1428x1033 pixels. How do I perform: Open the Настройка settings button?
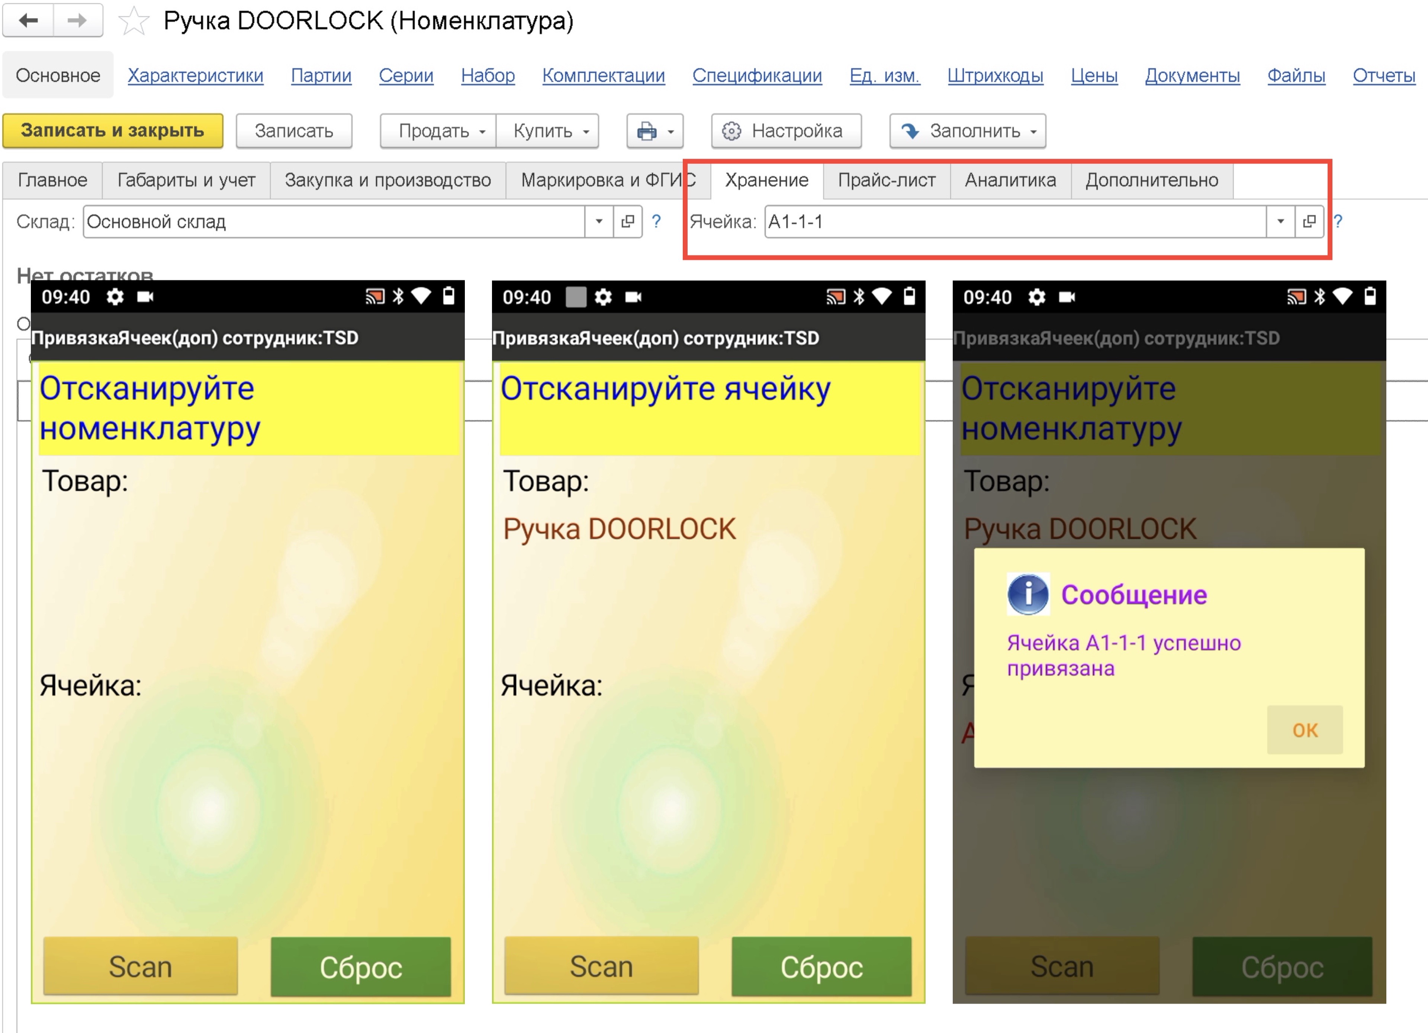click(787, 131)
